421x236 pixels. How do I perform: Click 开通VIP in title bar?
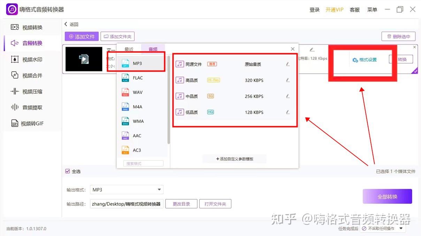pos(335,10)
